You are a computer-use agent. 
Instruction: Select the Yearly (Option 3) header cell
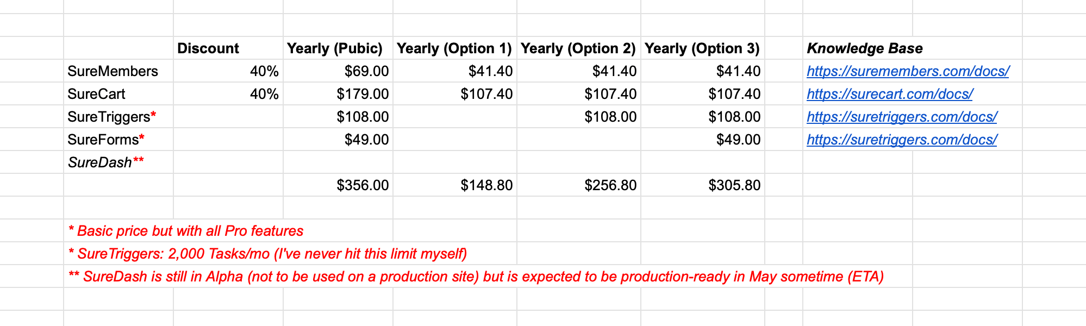tap(702, 48)
